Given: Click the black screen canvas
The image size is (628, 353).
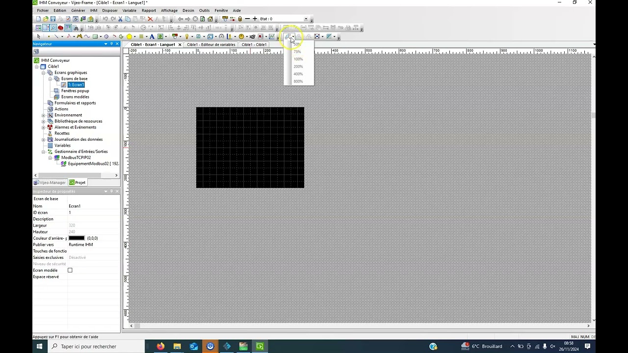Looking at the screenshot, I should point(250,147).
